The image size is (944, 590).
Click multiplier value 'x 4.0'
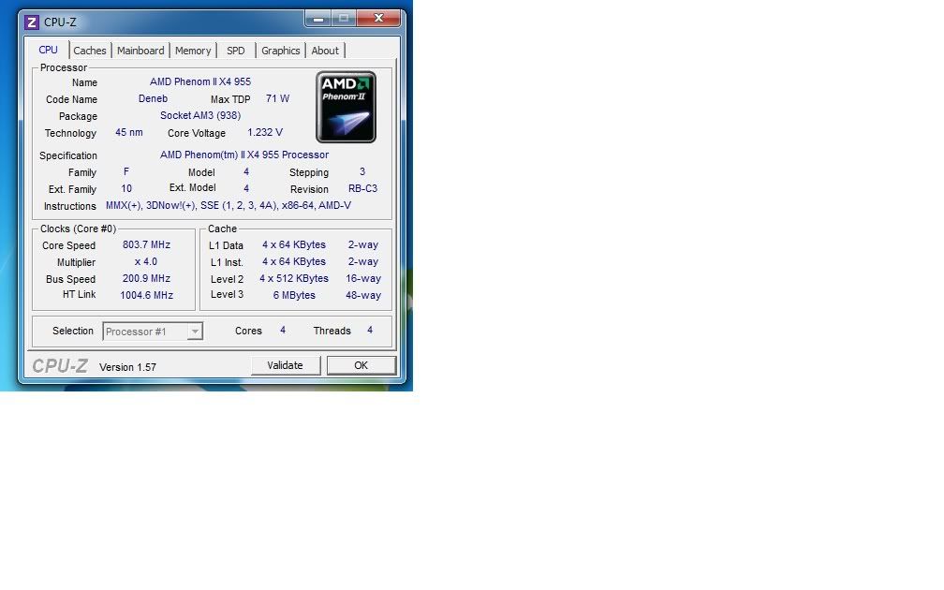[x=146, y=261]
